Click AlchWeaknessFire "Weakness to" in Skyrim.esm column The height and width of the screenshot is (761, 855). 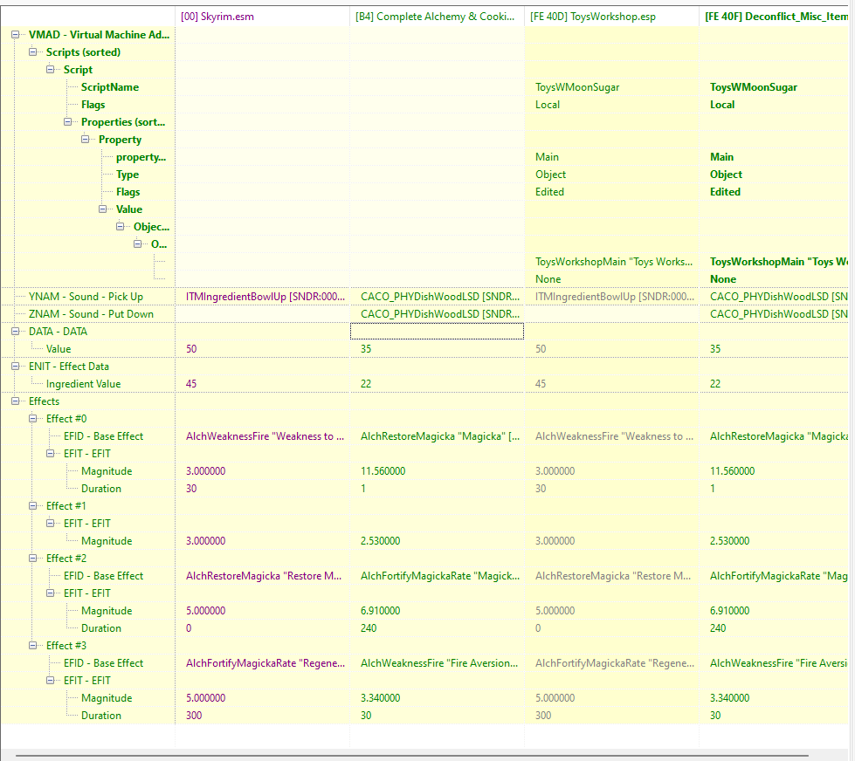click(265, 435)
